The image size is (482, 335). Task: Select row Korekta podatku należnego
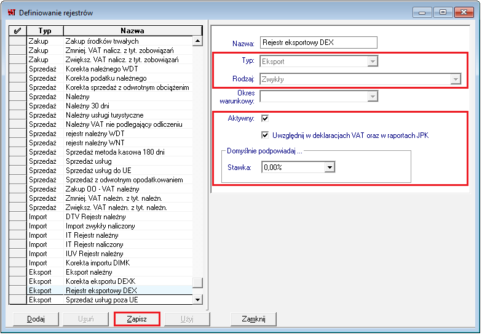101,78
